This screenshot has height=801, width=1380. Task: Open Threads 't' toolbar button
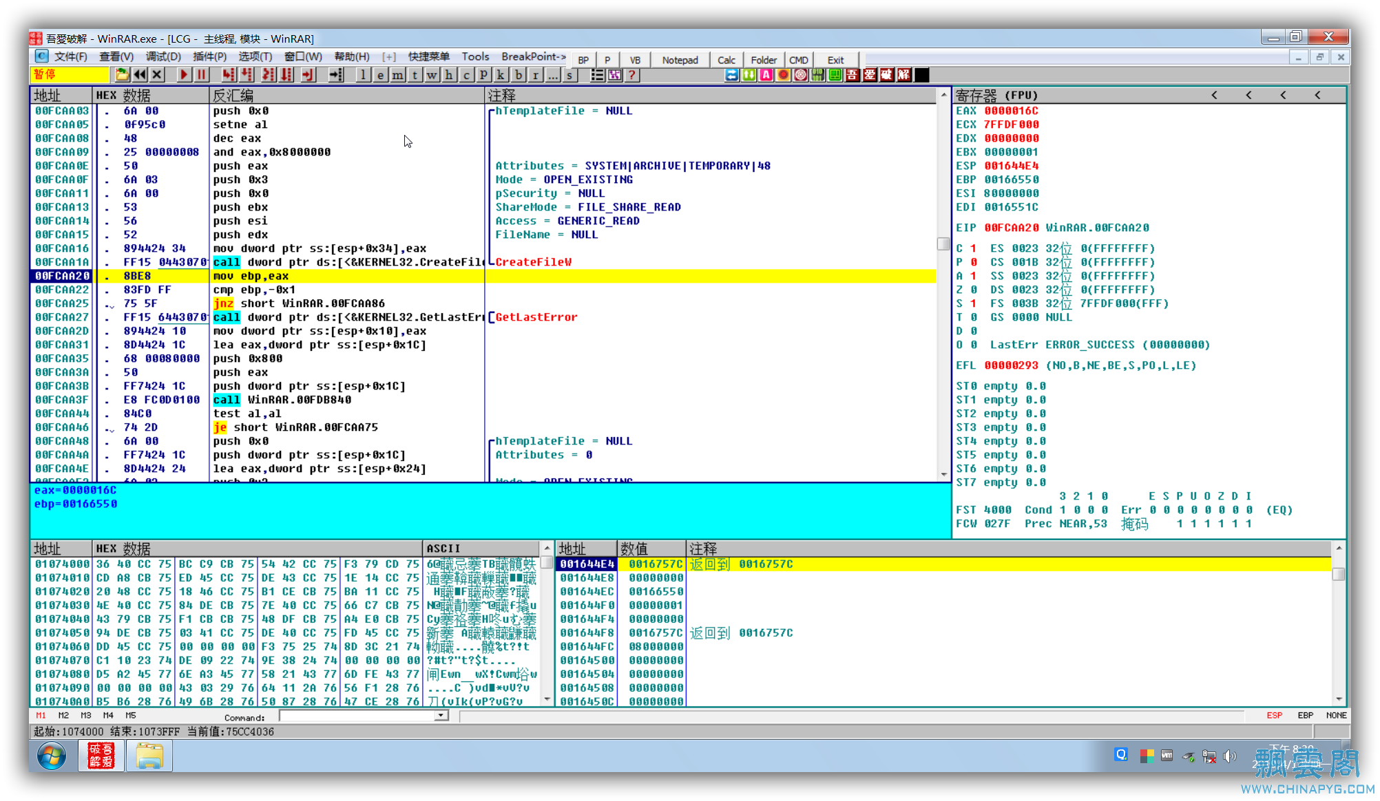[415, 75]
